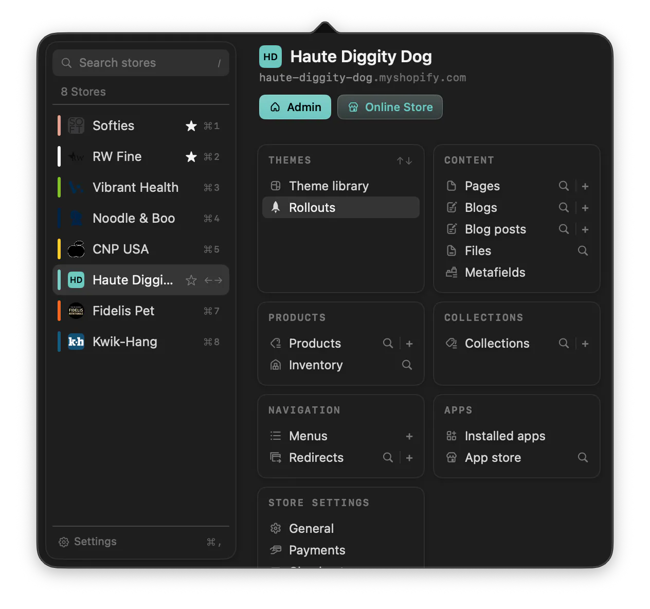The width and height of the screenshot is (650, 609).
Task: Search Blogs using its magnifier icon
Action: tap(564, 207)
